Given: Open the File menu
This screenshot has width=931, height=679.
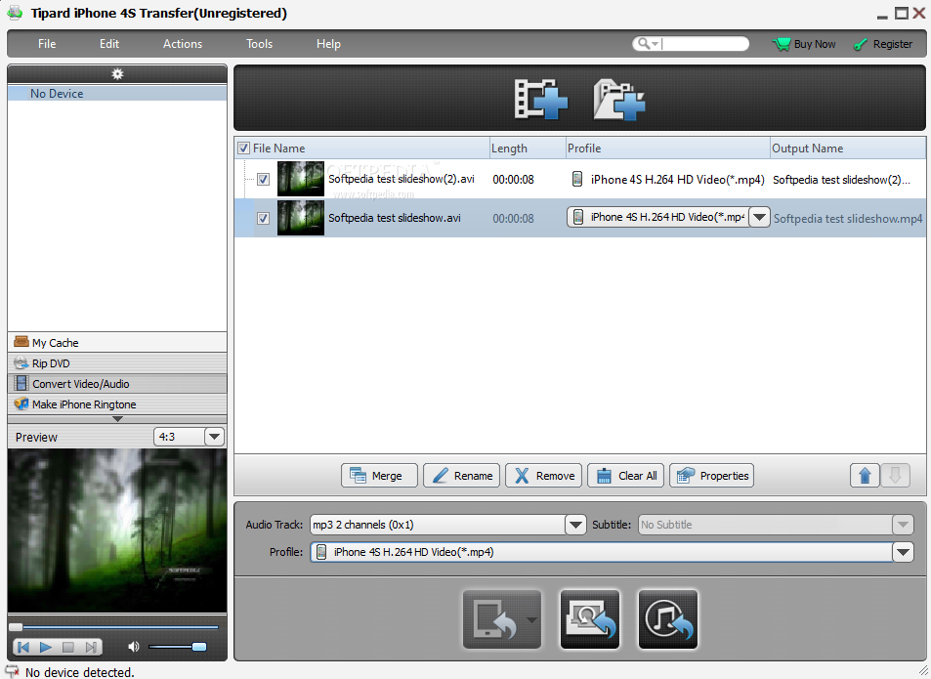Looking at the screenshot, I should (47, 44).
